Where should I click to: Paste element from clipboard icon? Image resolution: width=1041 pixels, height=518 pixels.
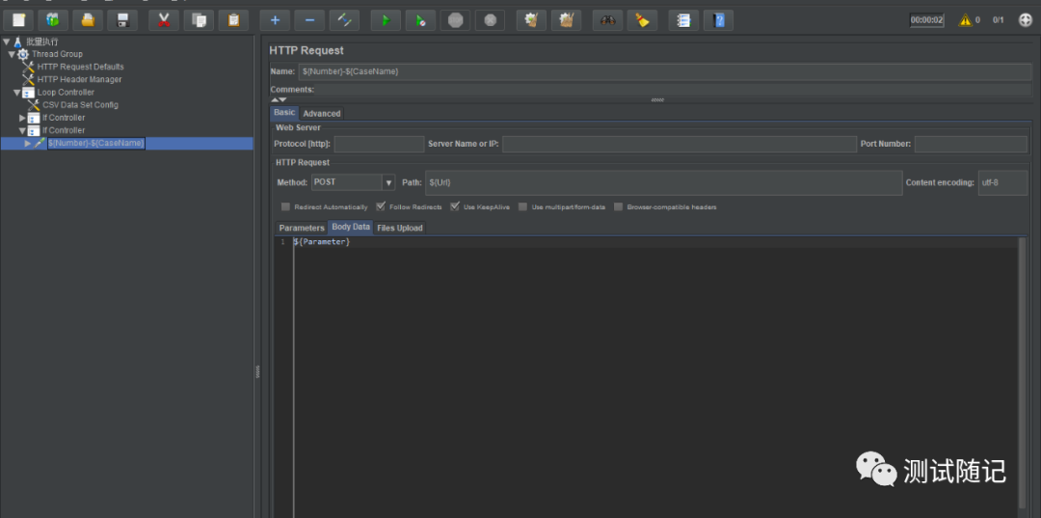tap(233, 20)
